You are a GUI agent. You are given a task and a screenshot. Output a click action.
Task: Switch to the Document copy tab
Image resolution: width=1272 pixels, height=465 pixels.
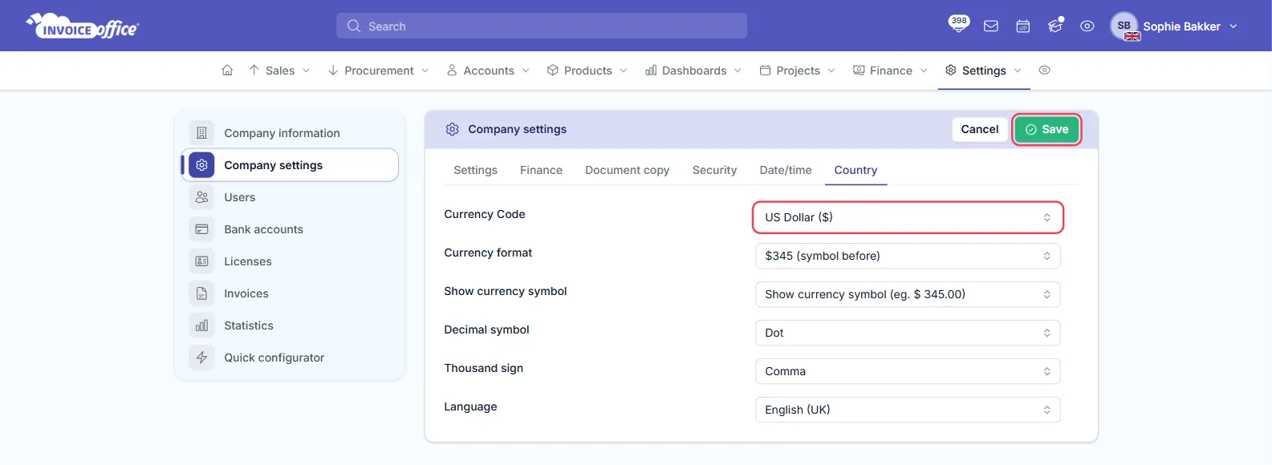pos(627,170)
